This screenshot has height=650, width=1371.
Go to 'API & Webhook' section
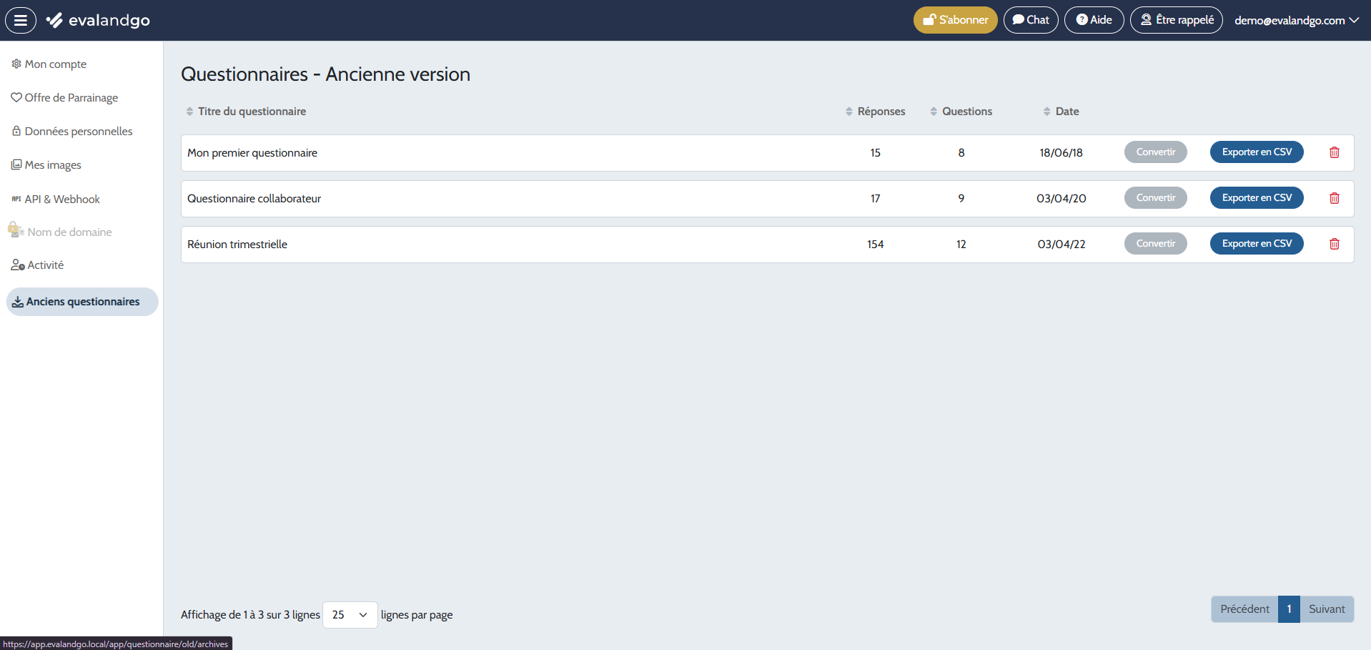pyautogui.click(x=62, y=199)
